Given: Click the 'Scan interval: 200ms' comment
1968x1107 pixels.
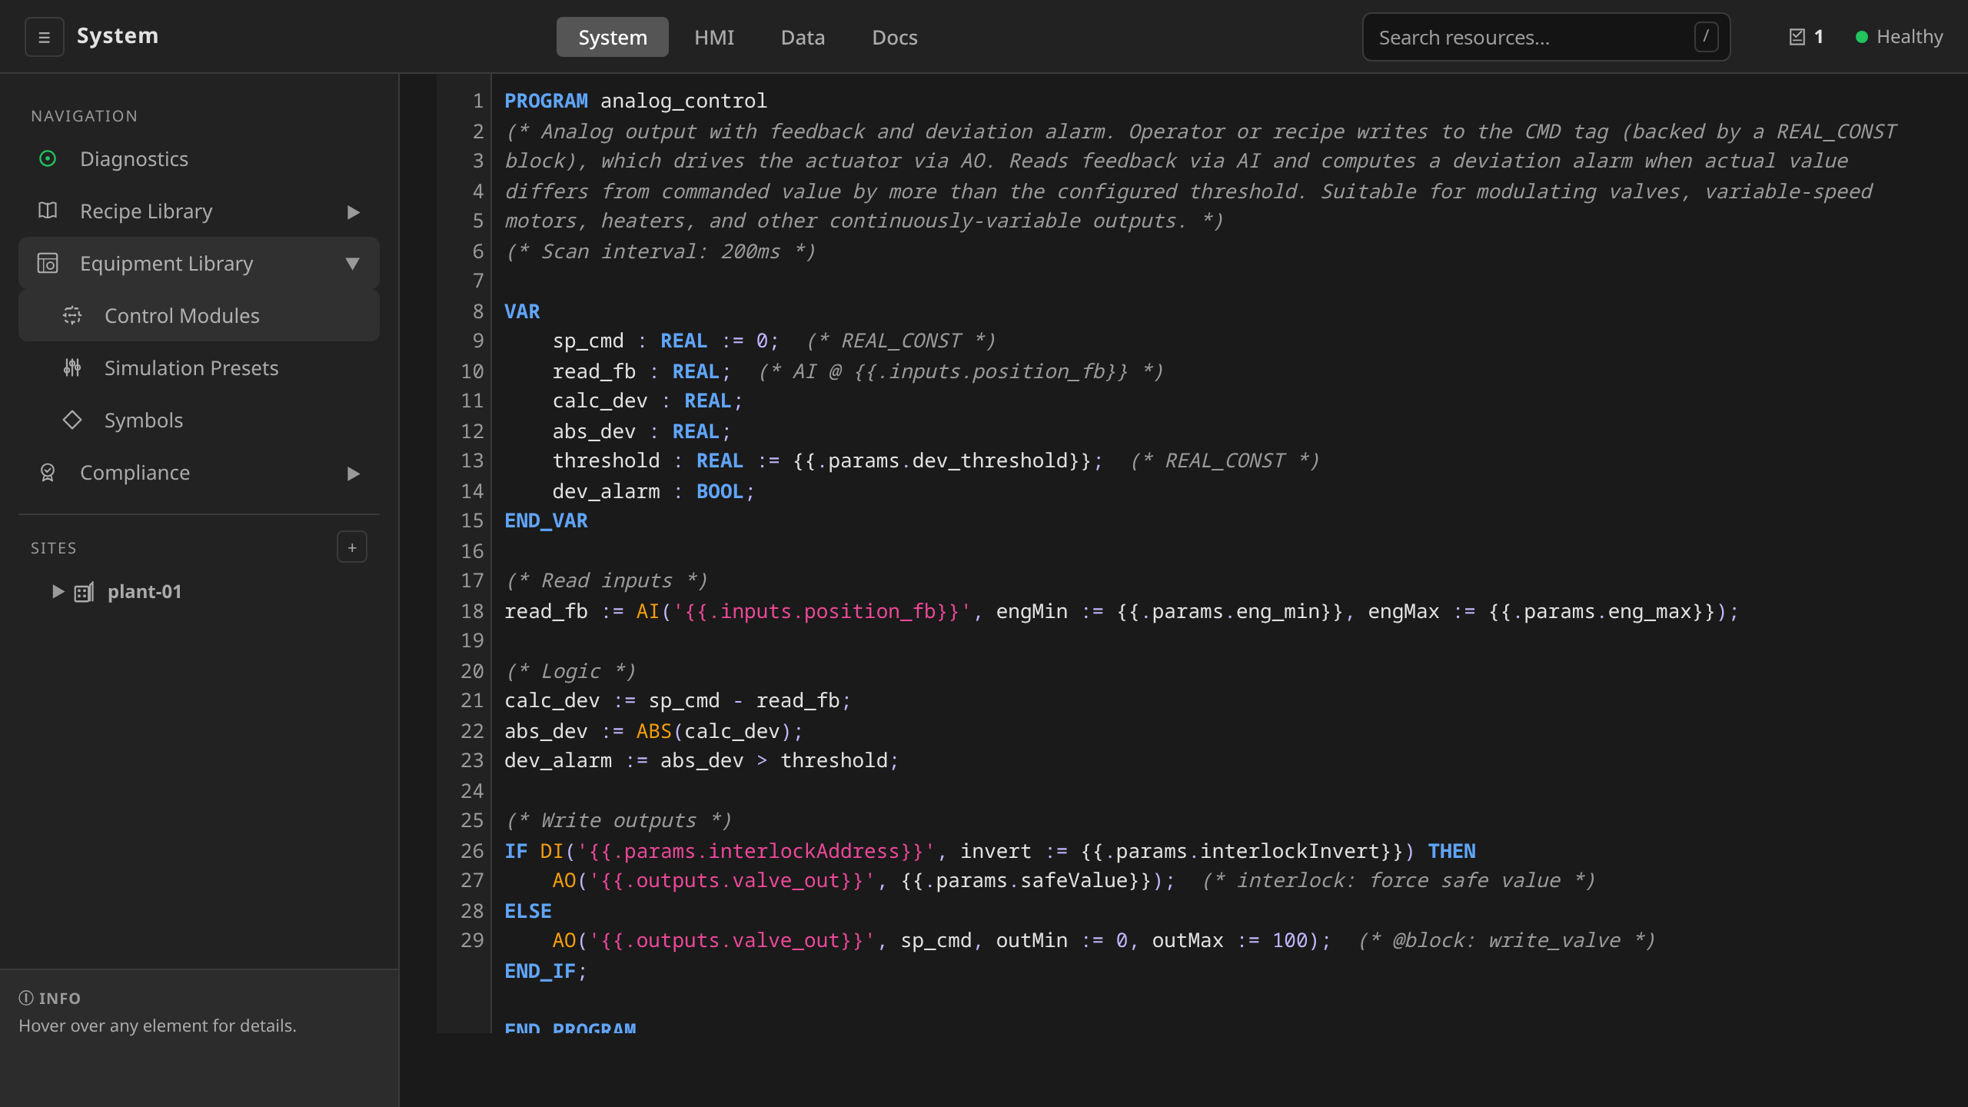Looking at the screenshot, I should [660, 251].
